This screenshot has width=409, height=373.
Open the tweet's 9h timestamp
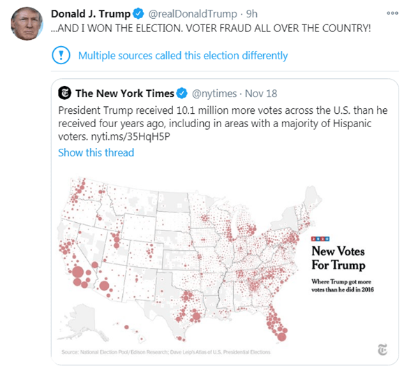pyautogui.click(x=252, y=13)
